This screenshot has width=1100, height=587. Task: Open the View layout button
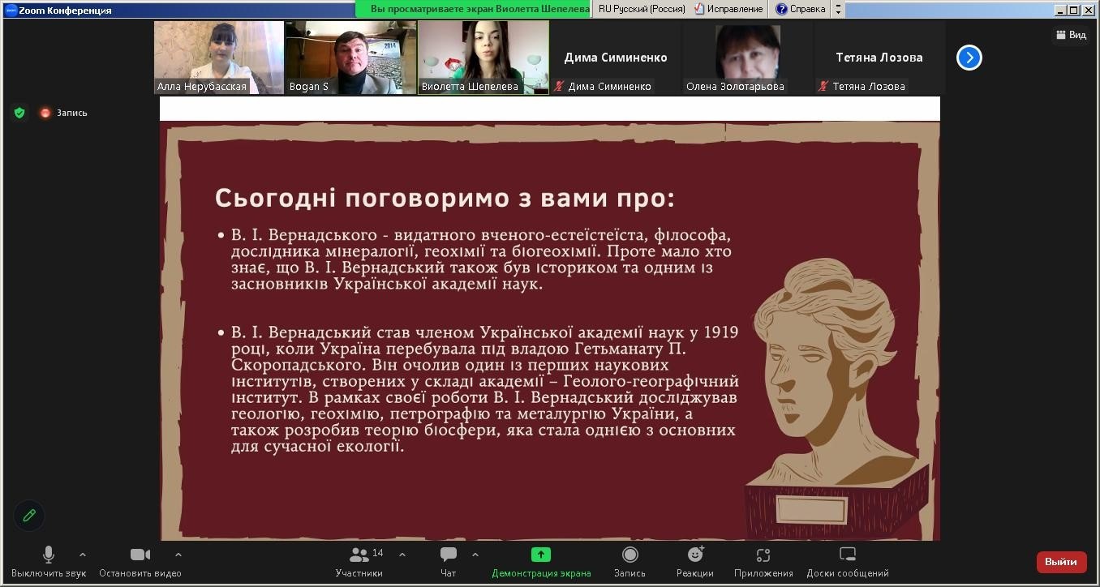(x=1071, y=35)
